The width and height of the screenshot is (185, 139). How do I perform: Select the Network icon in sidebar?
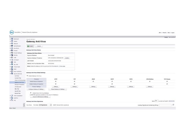12,43
